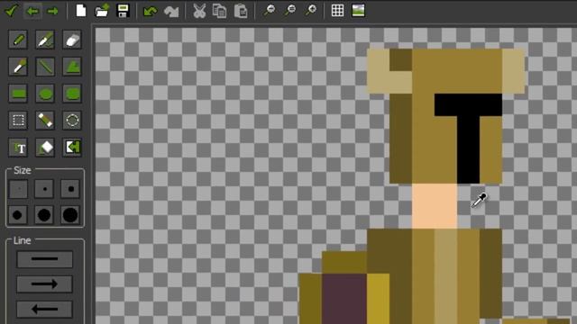Choose the fifth brush size dot

click(44, 215)
